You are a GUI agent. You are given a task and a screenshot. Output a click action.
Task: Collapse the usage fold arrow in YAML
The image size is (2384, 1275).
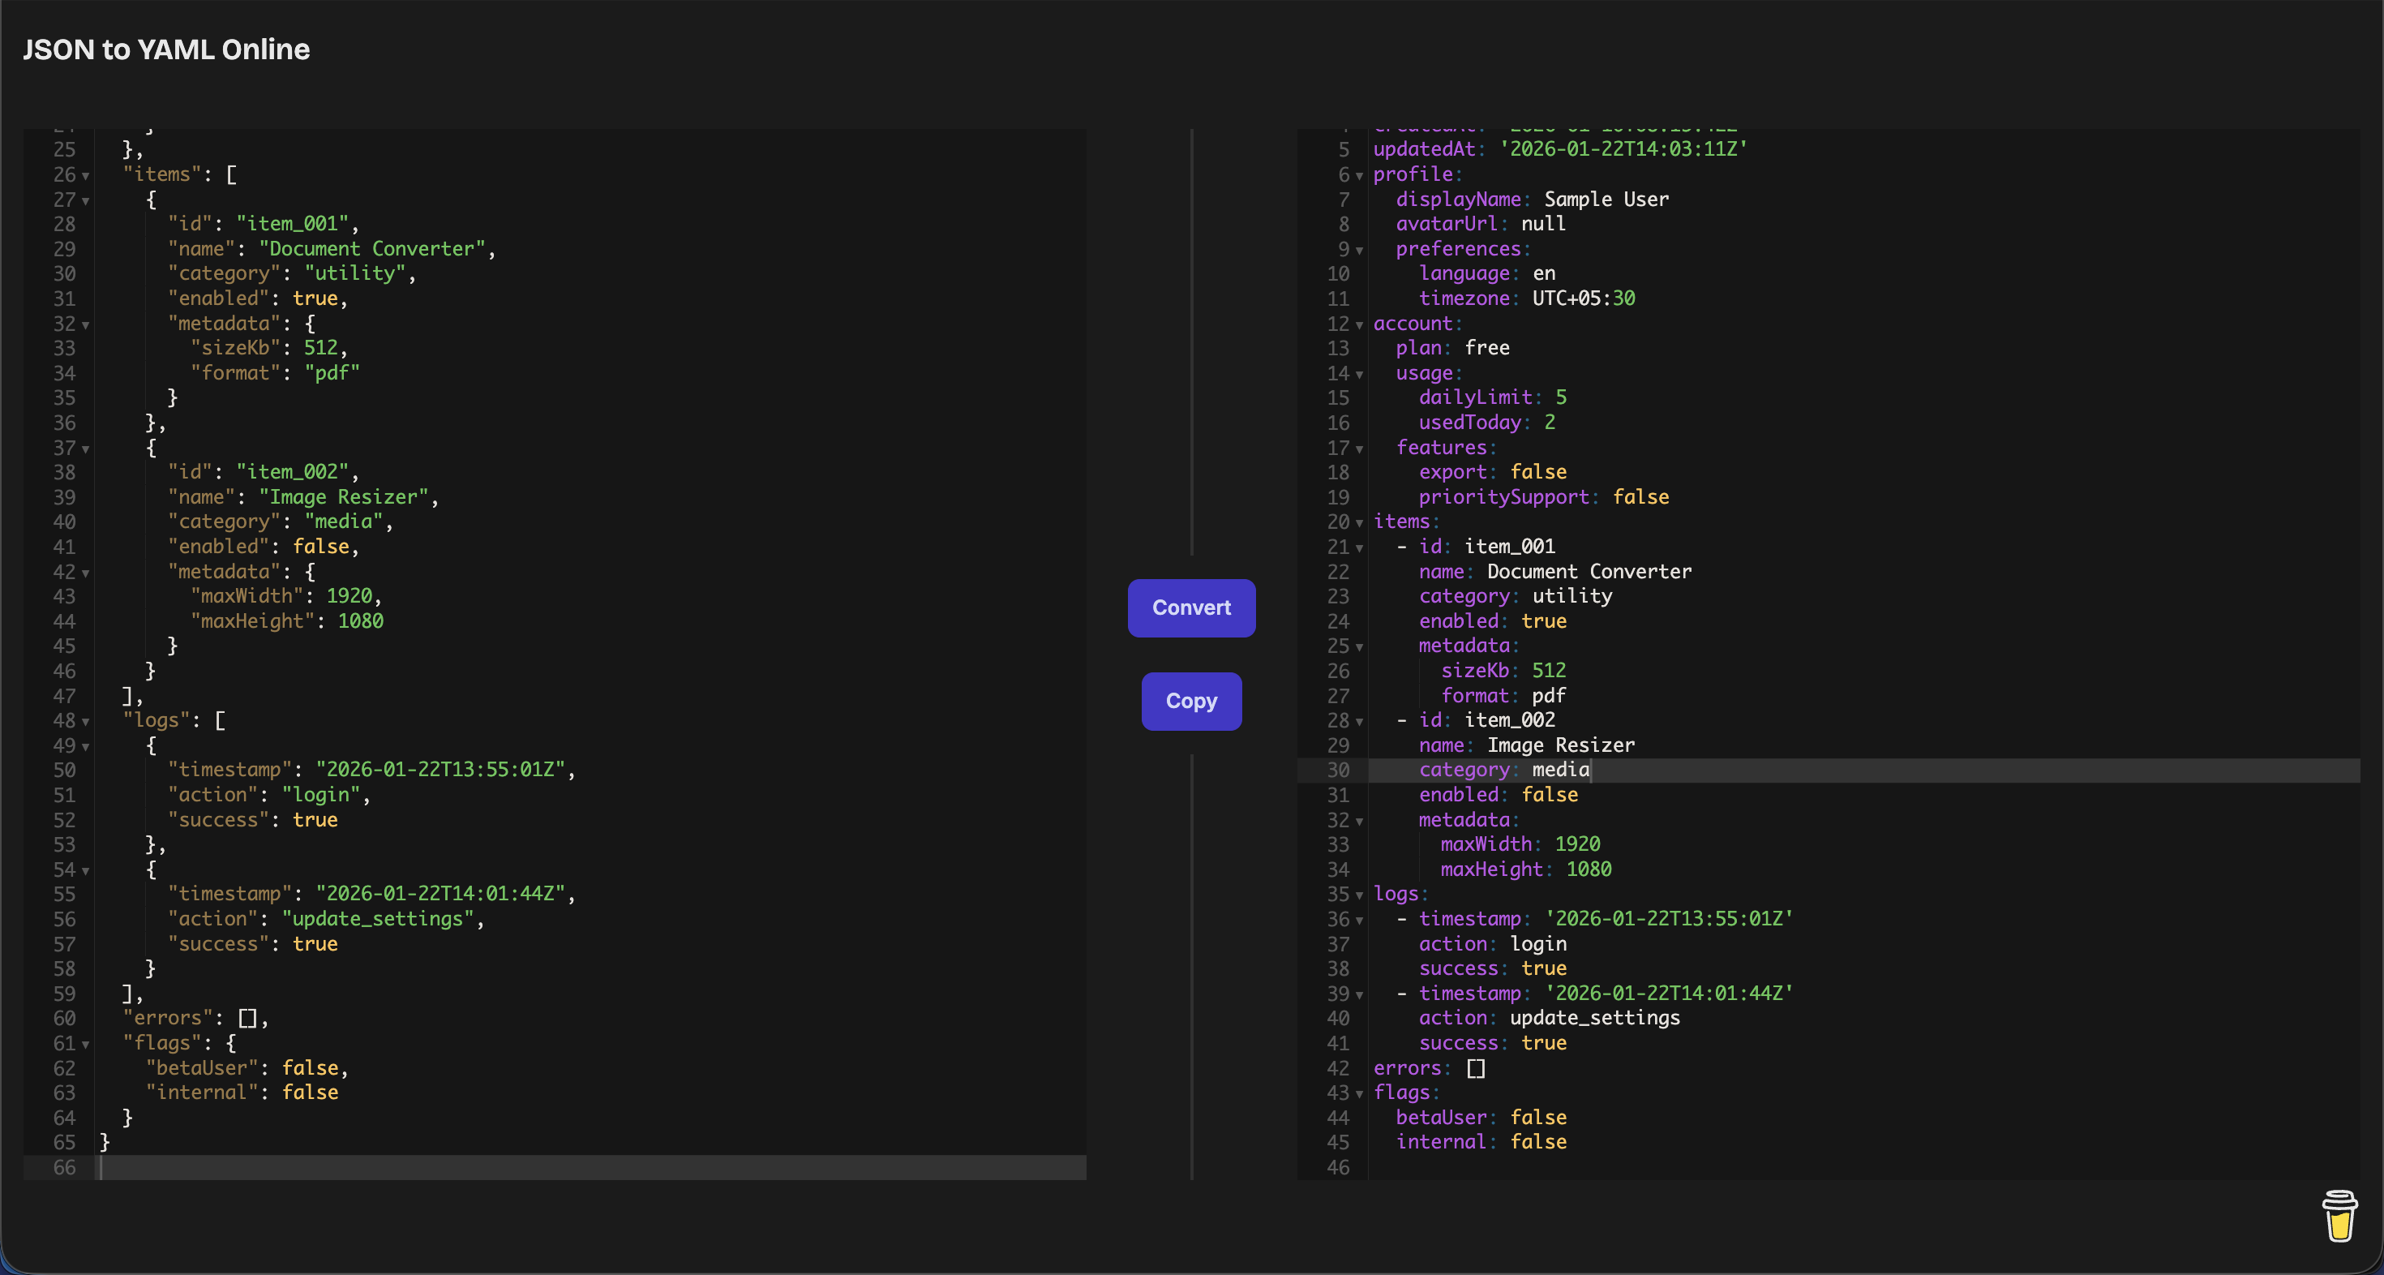pyautogui.click(x=1360, y=375)
